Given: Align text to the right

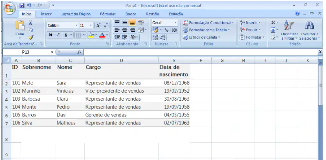Looking at the screenshot, I should (x=132, y=30).
